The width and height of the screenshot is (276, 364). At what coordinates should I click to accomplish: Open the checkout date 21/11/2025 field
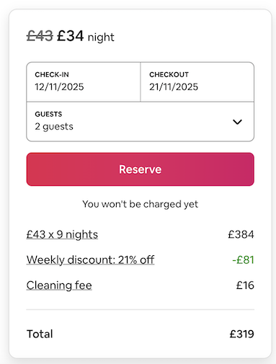[197, 82]
